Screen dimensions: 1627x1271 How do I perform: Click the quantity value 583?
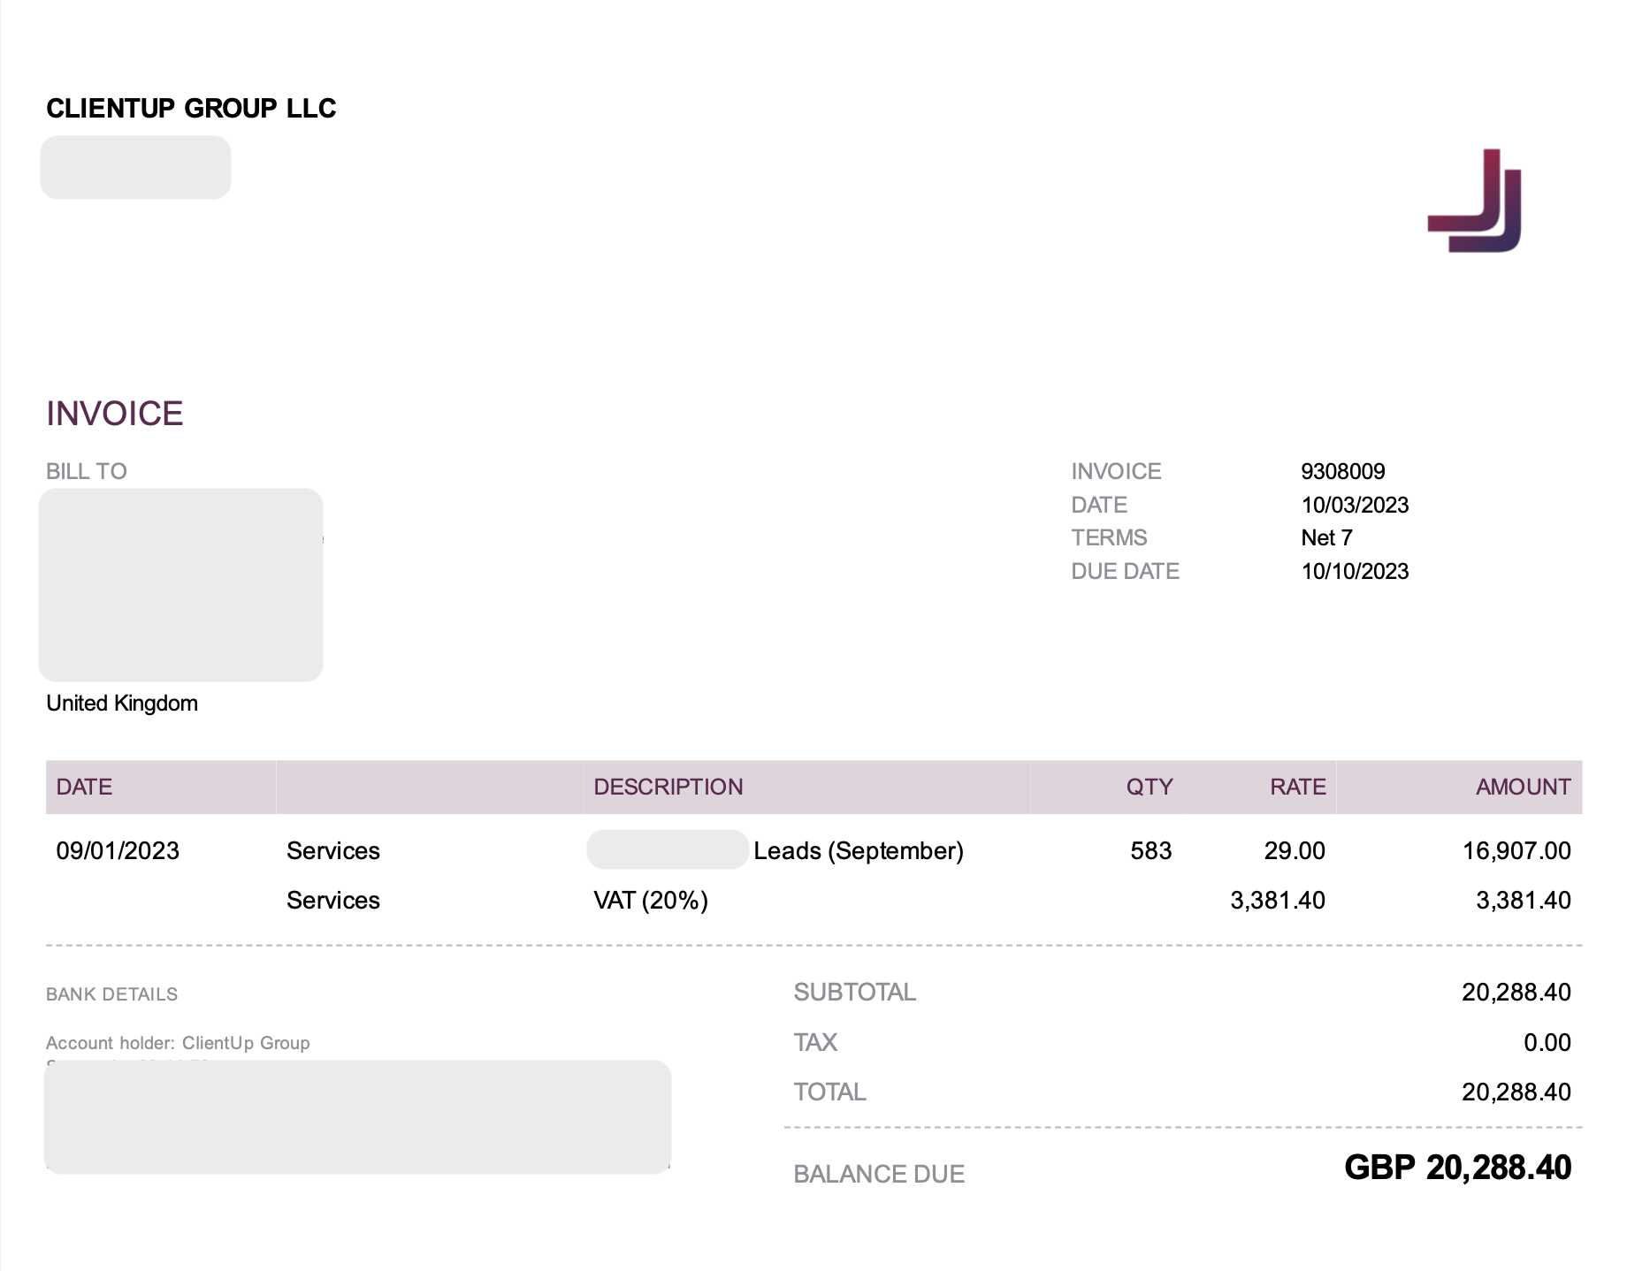coord(1150,850)
